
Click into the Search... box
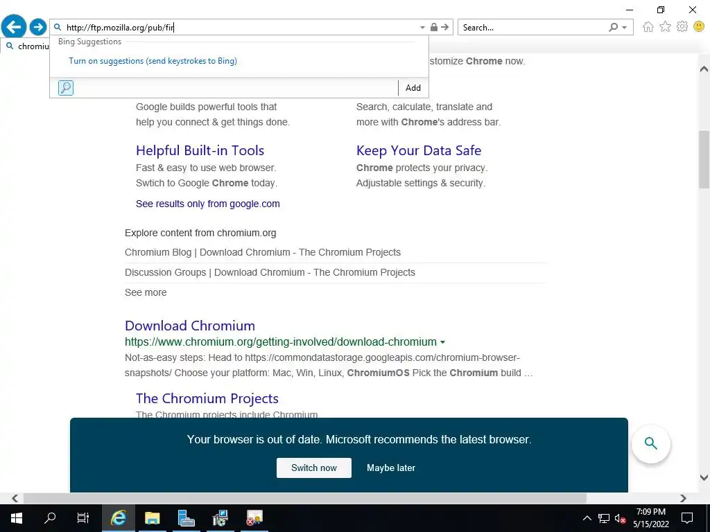532,28
